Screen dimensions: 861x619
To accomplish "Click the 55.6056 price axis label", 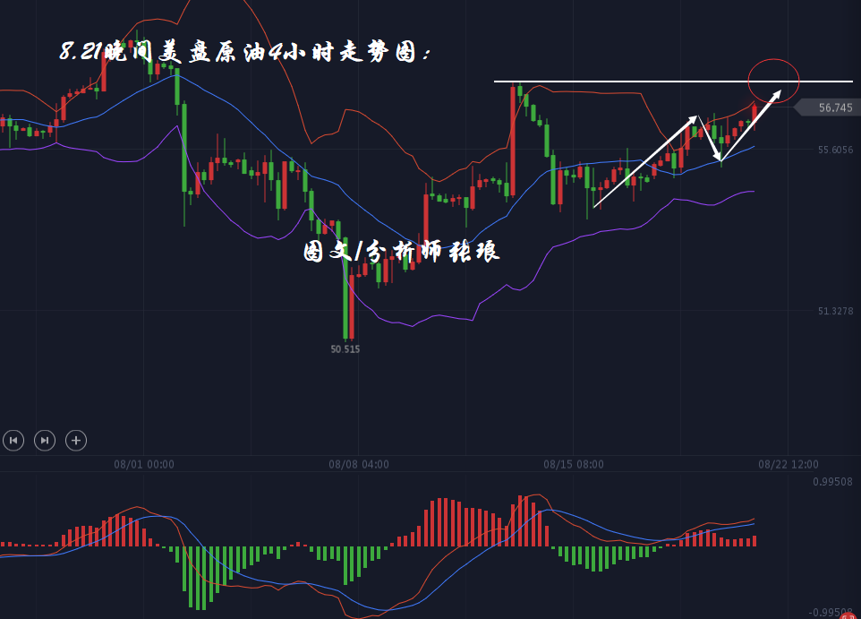I will coord(834,150).
